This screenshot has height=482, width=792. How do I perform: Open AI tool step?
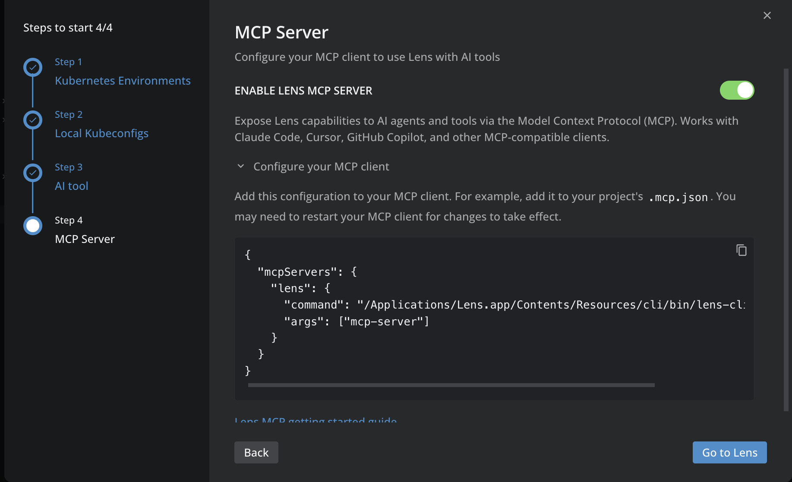(72, 186)
